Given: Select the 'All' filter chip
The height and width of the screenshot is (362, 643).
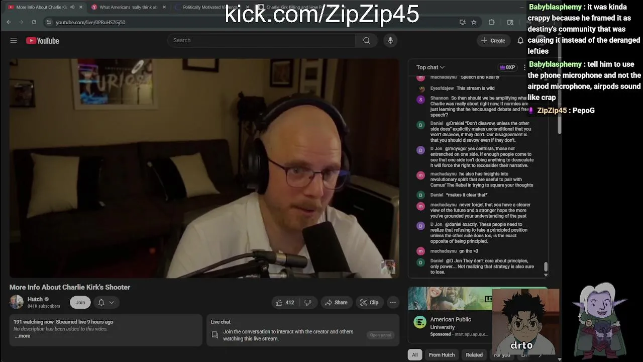Looking at the screenshot, I should pyautogui.click(x=415, y=354).
